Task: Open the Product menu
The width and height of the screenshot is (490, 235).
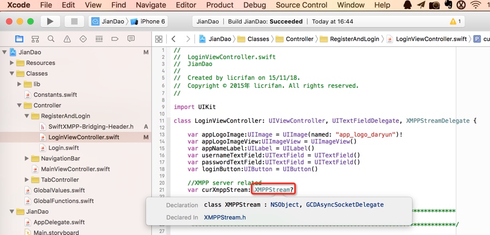Action: (x=219, y=5)
